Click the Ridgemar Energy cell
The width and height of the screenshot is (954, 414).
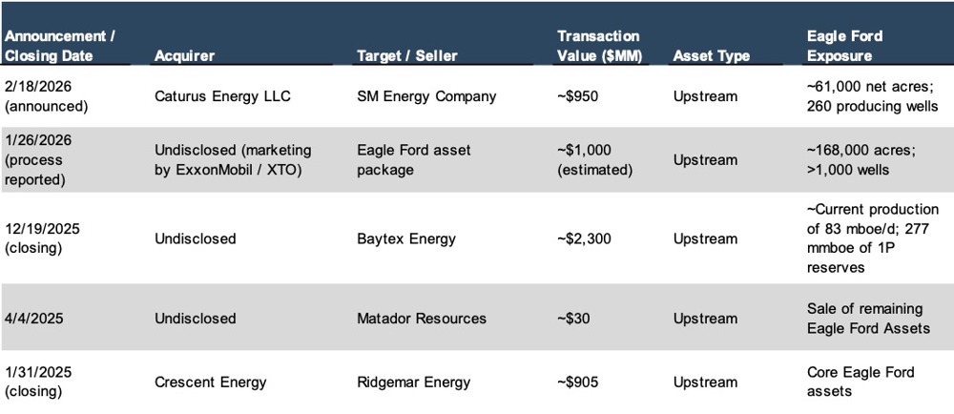point(413,383)
